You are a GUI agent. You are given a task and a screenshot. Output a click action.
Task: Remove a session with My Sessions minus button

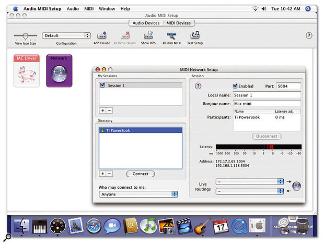(109, 111)
